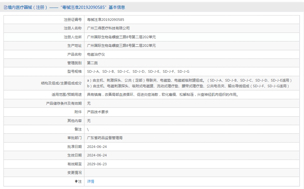Click registrant name 广州三得医疗科技有限公司
The height and width of the screenshot is (189, 304).
click(x=108, y=28)
